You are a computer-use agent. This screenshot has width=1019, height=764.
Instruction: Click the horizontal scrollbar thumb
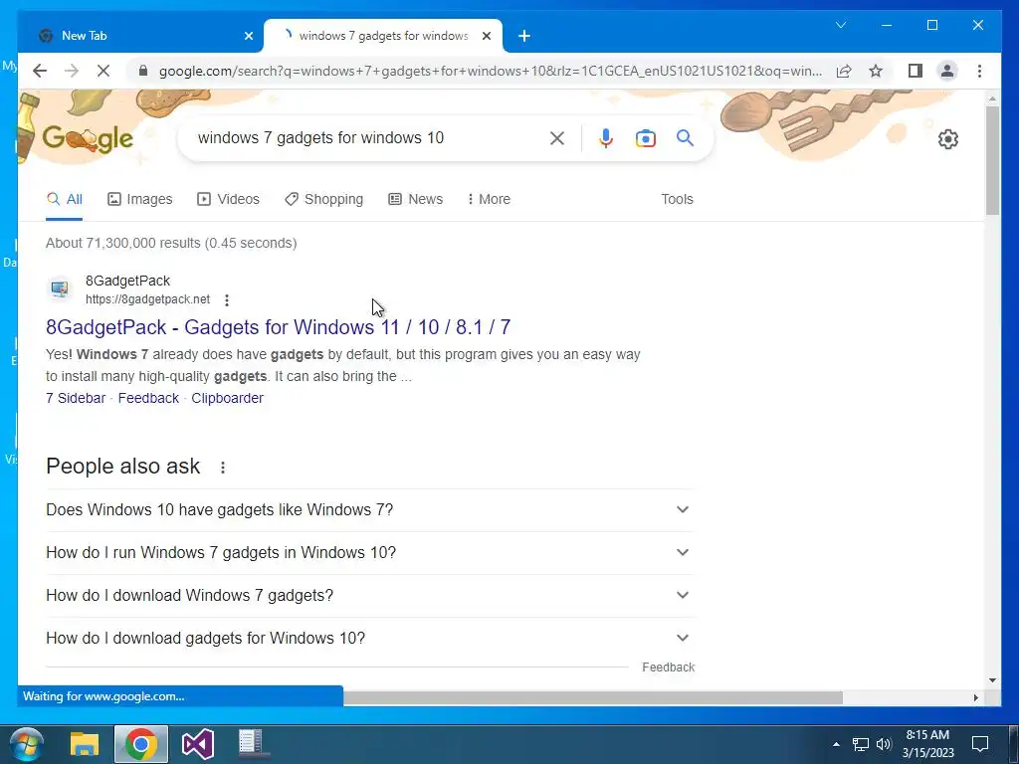[593, 697]
